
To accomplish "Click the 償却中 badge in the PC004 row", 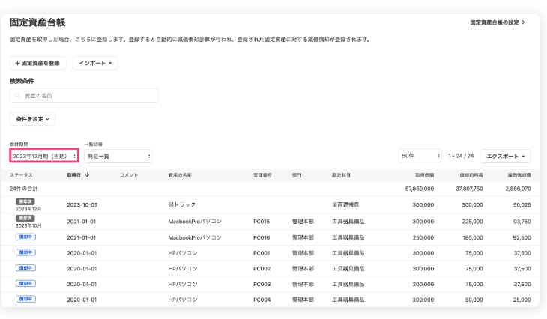I will (x=25, y=299).
